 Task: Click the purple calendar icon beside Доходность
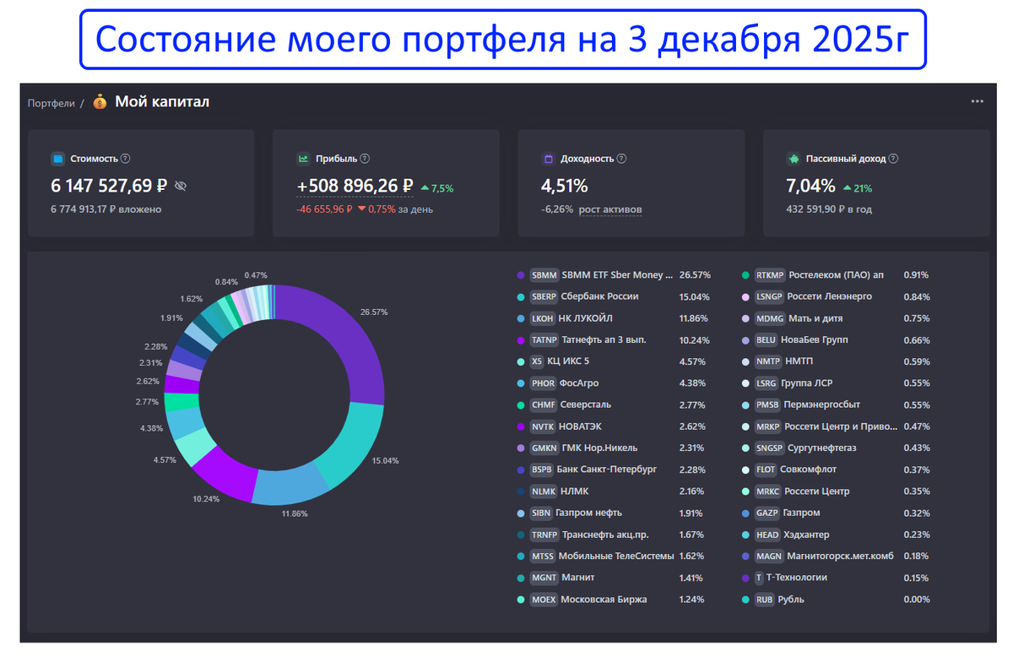tap(548, 158)
